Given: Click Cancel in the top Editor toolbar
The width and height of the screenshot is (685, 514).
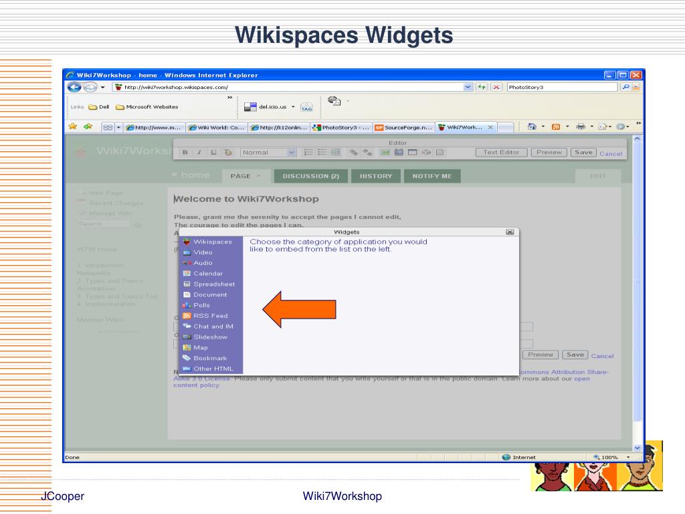Looking at the screenshot, I should point(611,153).
